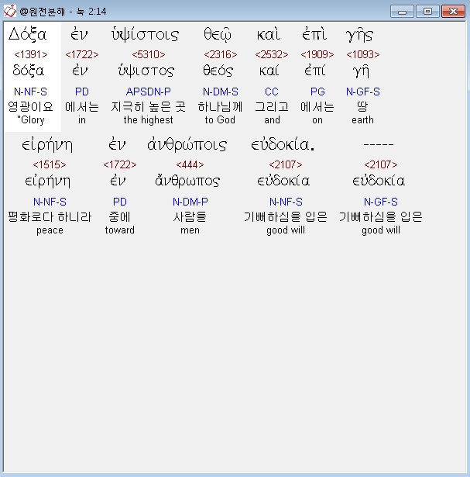Select the Greek word εὐδοκία. with period
Image resolution: width=470 pixels, height=477 pixels.
click(x=283, y=145)
